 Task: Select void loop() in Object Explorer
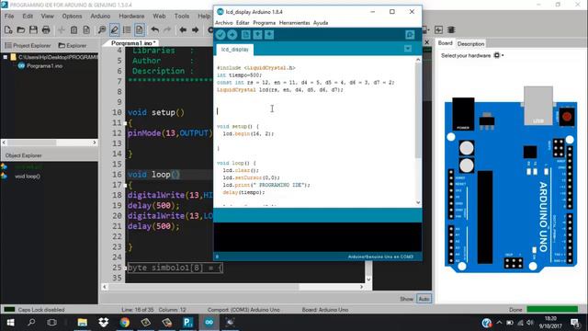28,176
